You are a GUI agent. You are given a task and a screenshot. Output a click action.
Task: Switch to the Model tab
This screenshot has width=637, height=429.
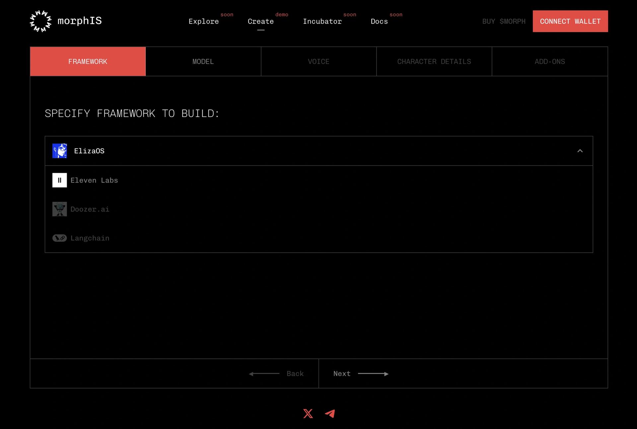pos(203,61)
